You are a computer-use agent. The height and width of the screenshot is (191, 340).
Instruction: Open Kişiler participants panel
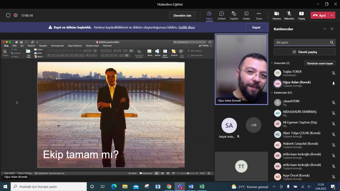[x=209, y=15]
